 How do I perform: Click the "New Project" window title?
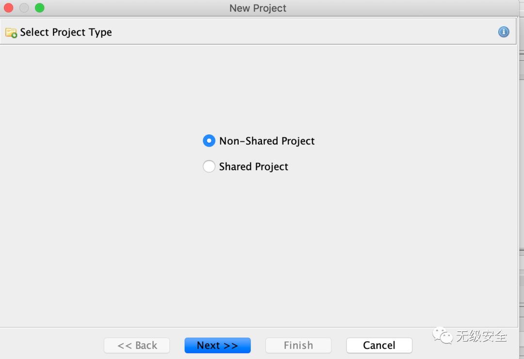258,8
